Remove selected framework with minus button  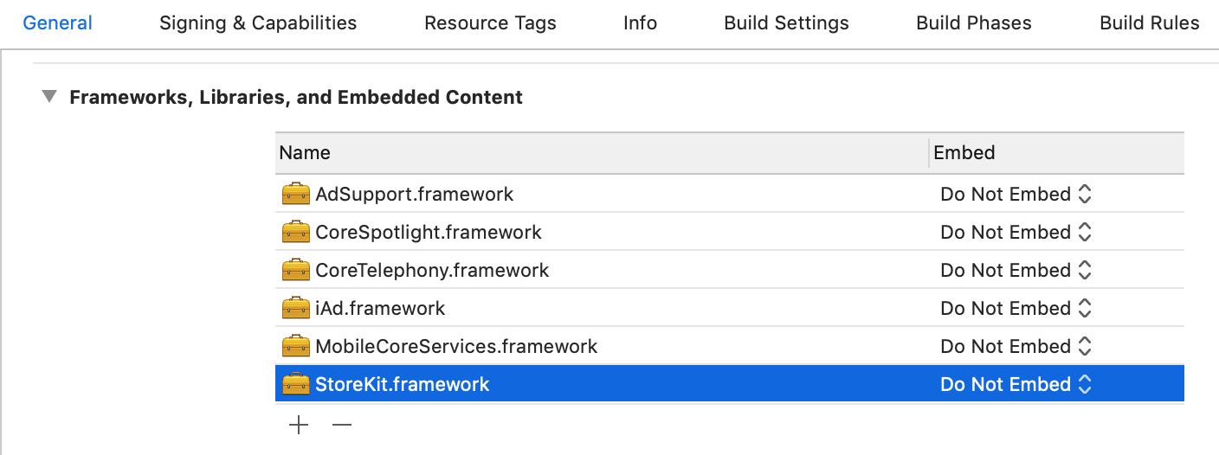[x=342, y=425]
